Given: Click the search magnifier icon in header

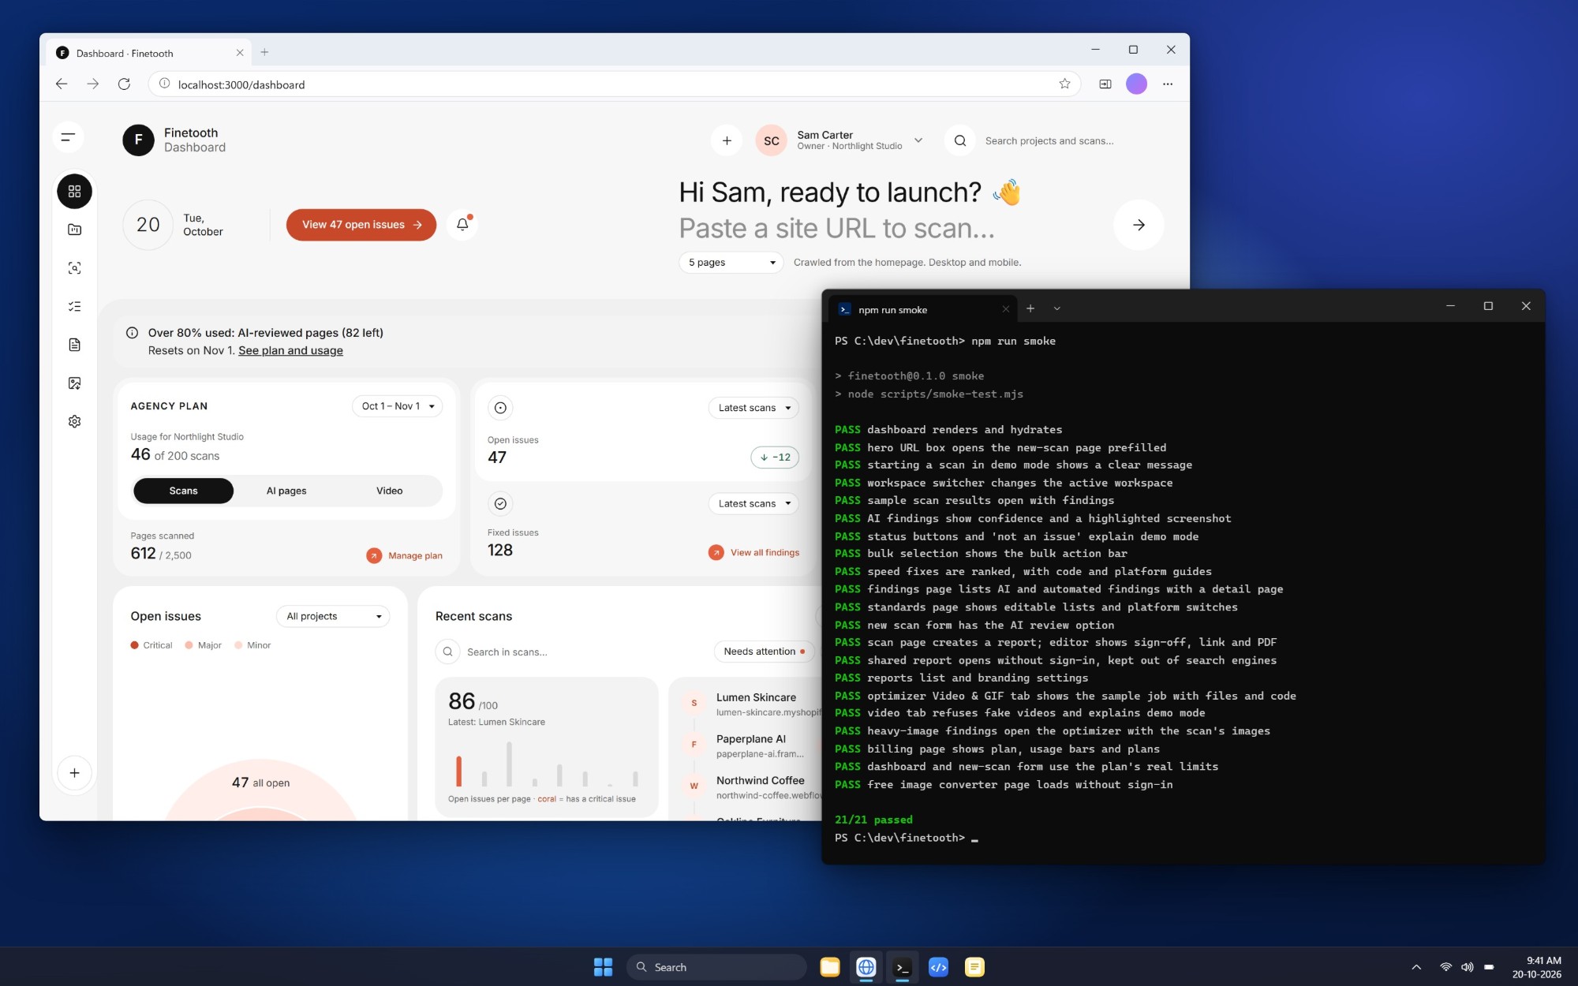Looking at the screenshot, I should coord(960,141).
